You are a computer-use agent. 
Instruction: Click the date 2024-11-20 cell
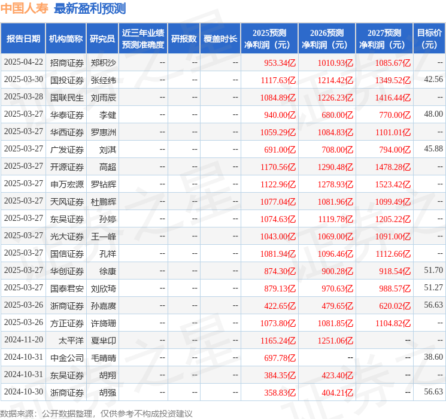coord(23,339)
